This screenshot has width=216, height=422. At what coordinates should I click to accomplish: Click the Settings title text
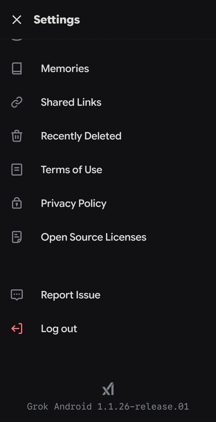pos(56,20)
